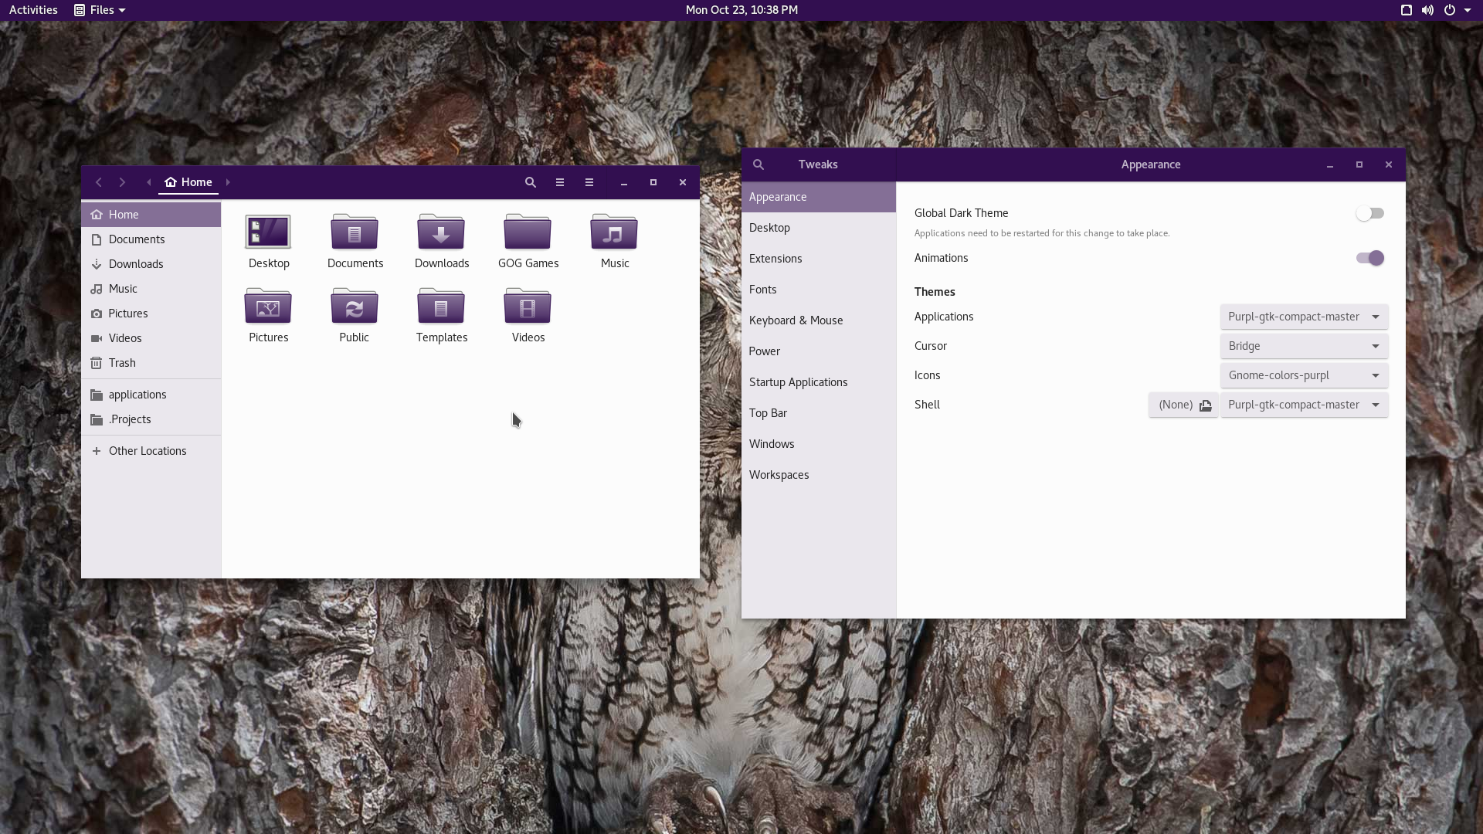Viewport: 1483px width, 834px height.
Task: Open the Templates folder
Action: point(441,306)
